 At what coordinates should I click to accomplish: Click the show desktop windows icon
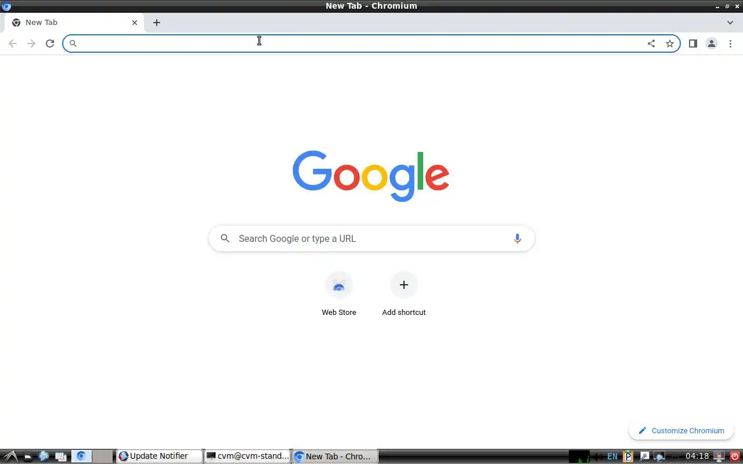61,456
